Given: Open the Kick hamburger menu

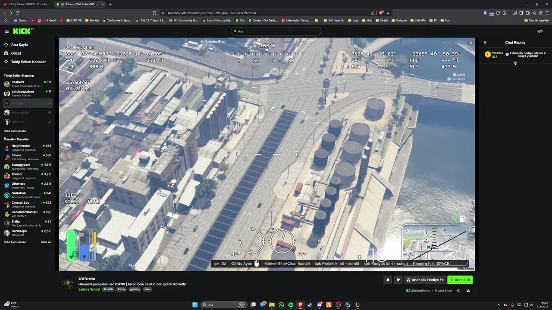Looking at the screenshot, I should point(7,31).
